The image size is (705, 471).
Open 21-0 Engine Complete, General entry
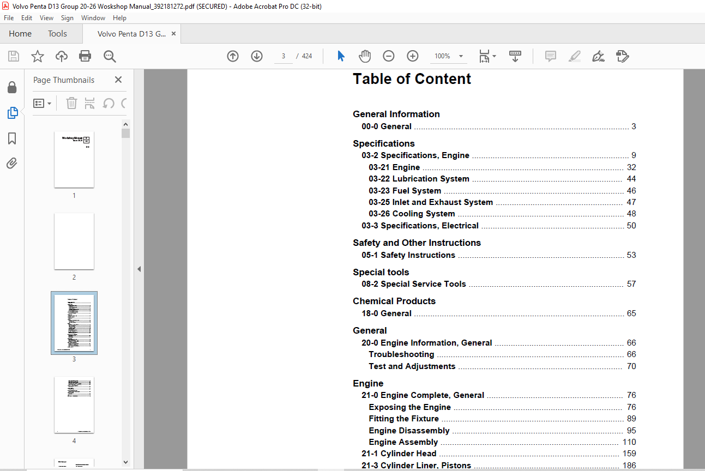(x=499, y=395)
